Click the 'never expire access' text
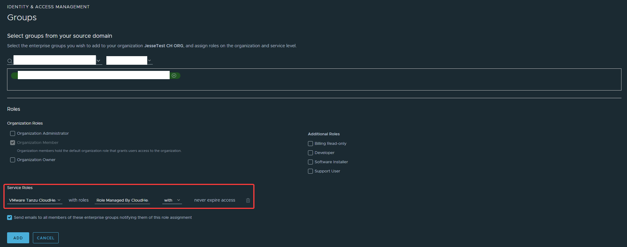The image size is (627, 247). [215, 200]
